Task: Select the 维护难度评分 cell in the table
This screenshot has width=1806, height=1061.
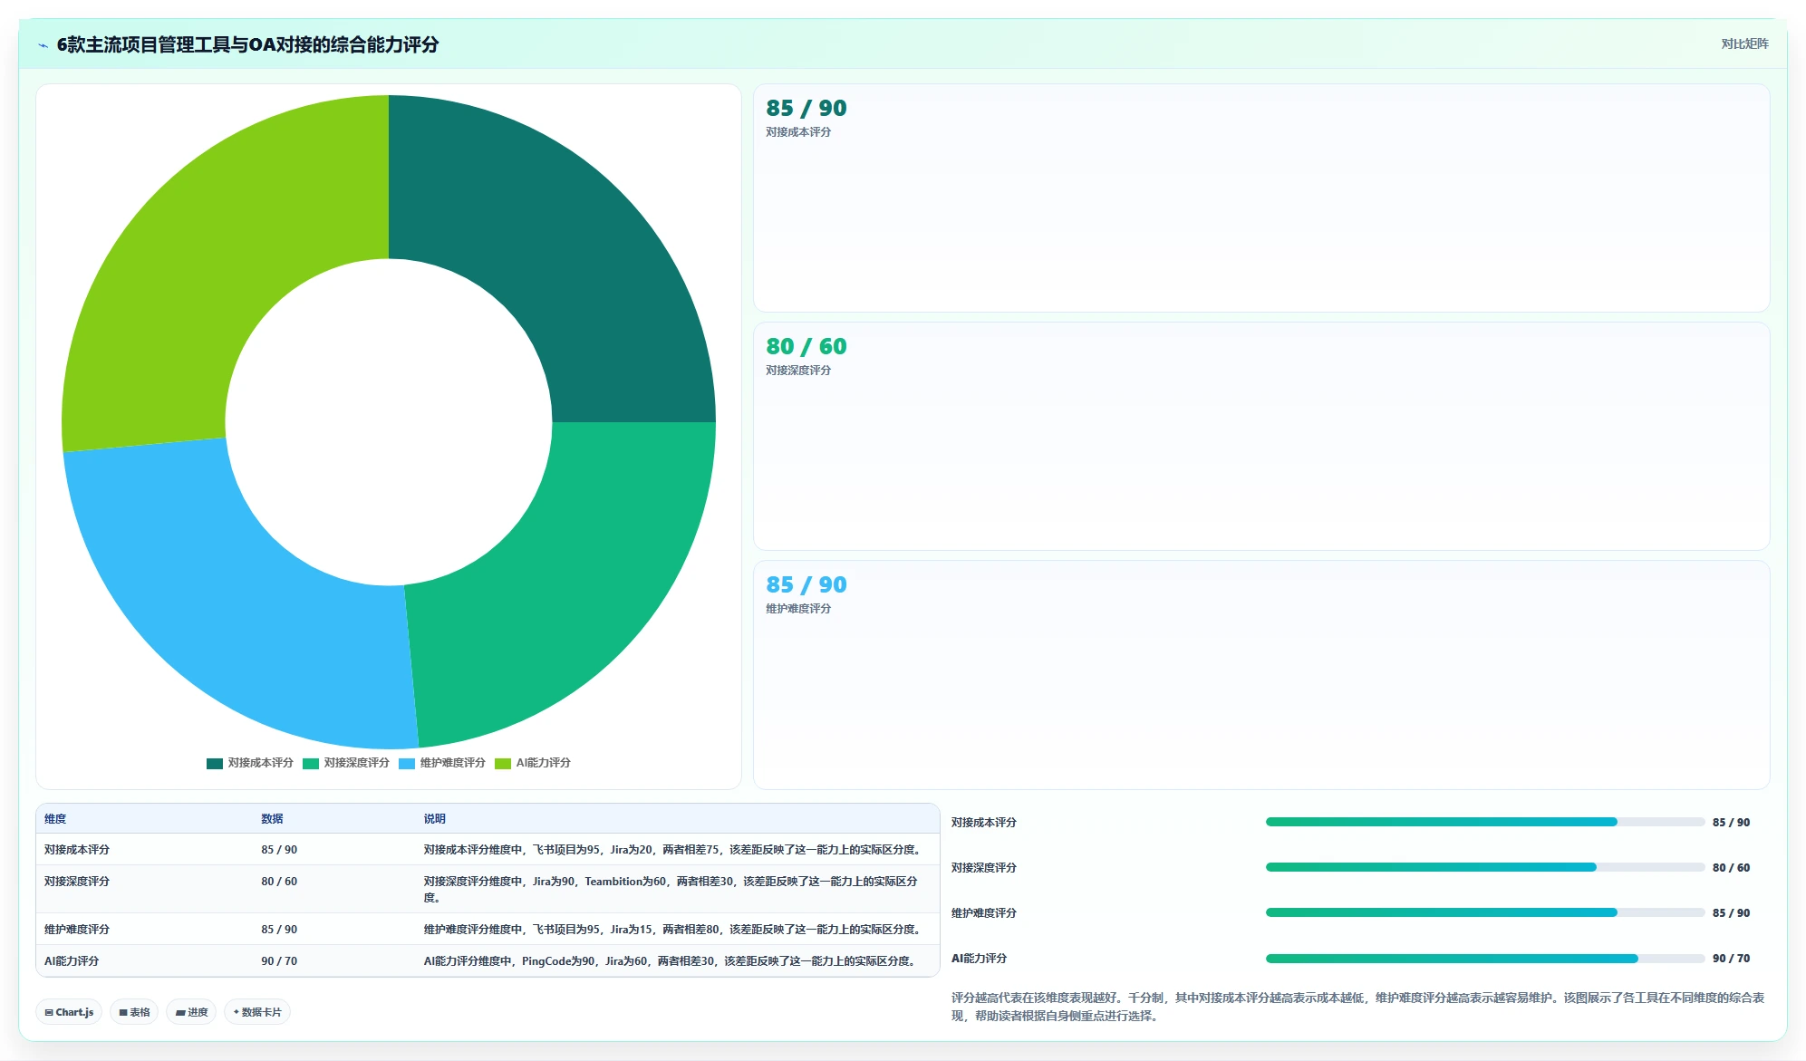Action: point(77,930)
